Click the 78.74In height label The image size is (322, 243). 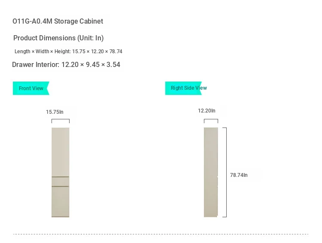point(239,175)
